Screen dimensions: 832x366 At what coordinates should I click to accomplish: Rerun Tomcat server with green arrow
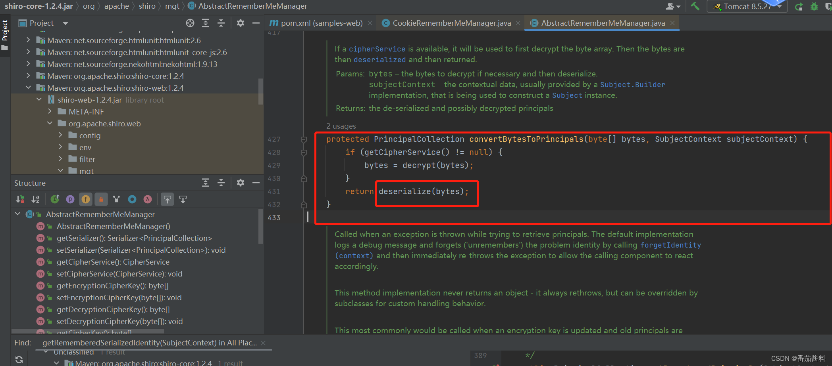coord(799,6)
